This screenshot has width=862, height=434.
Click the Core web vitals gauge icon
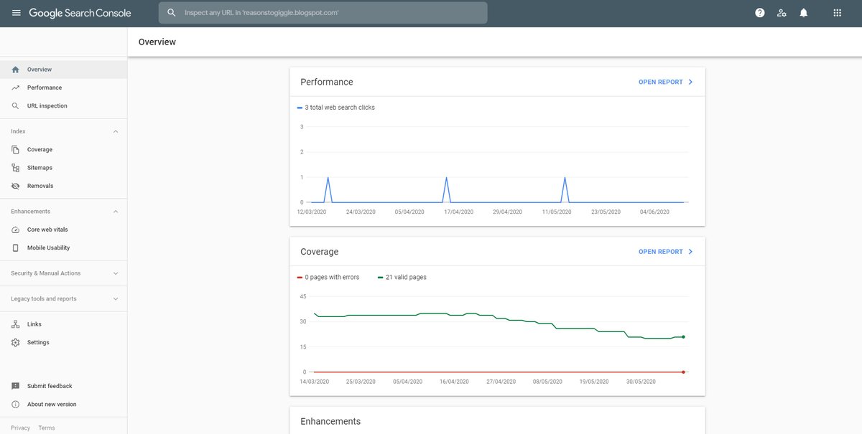pos(16,230)
